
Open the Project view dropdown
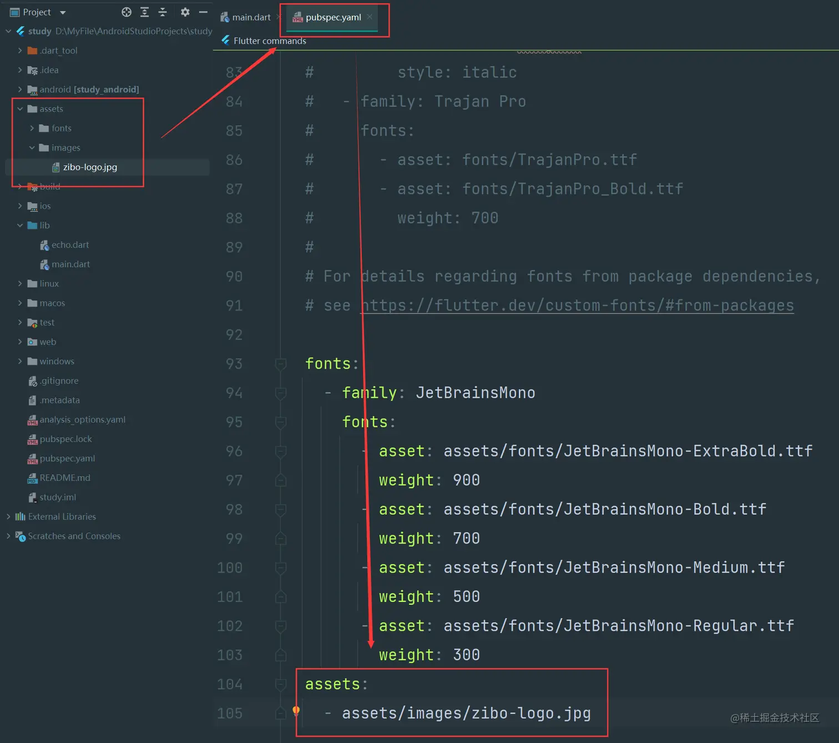[63, 12]
